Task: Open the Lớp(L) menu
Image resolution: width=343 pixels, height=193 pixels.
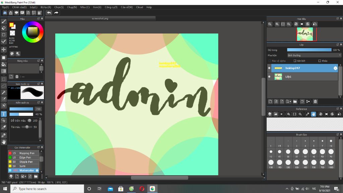Action: coord(33,7)
